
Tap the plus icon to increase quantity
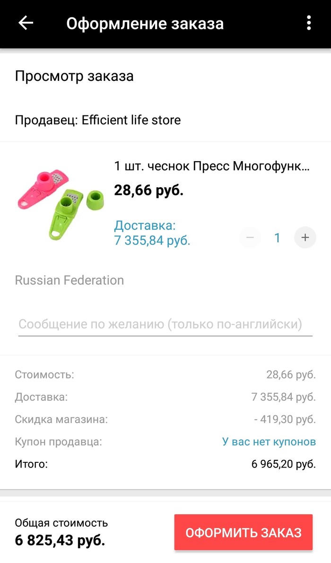click(305, 237)
